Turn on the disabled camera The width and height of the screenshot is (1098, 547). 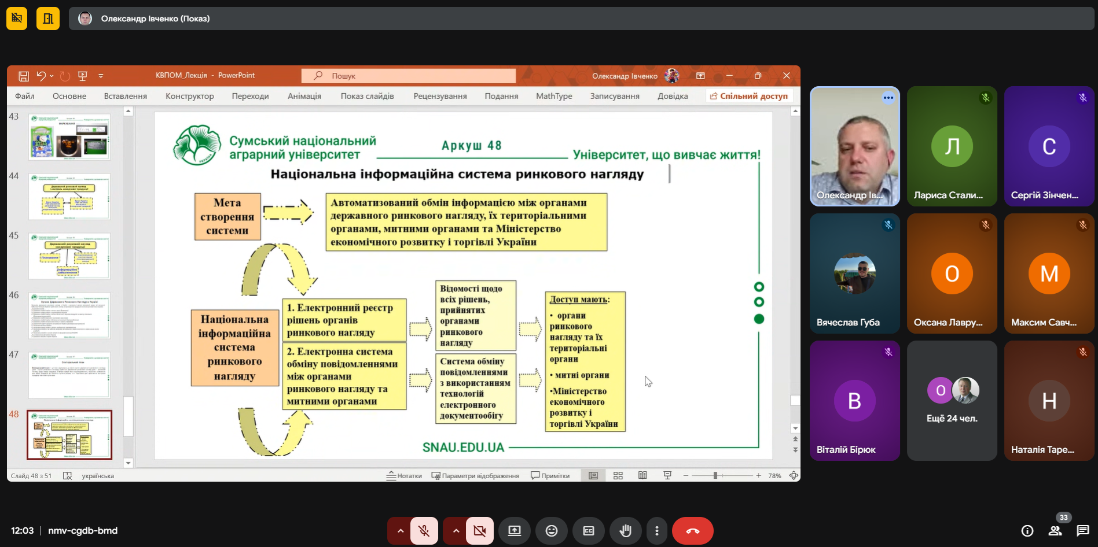tap(480, 531)
